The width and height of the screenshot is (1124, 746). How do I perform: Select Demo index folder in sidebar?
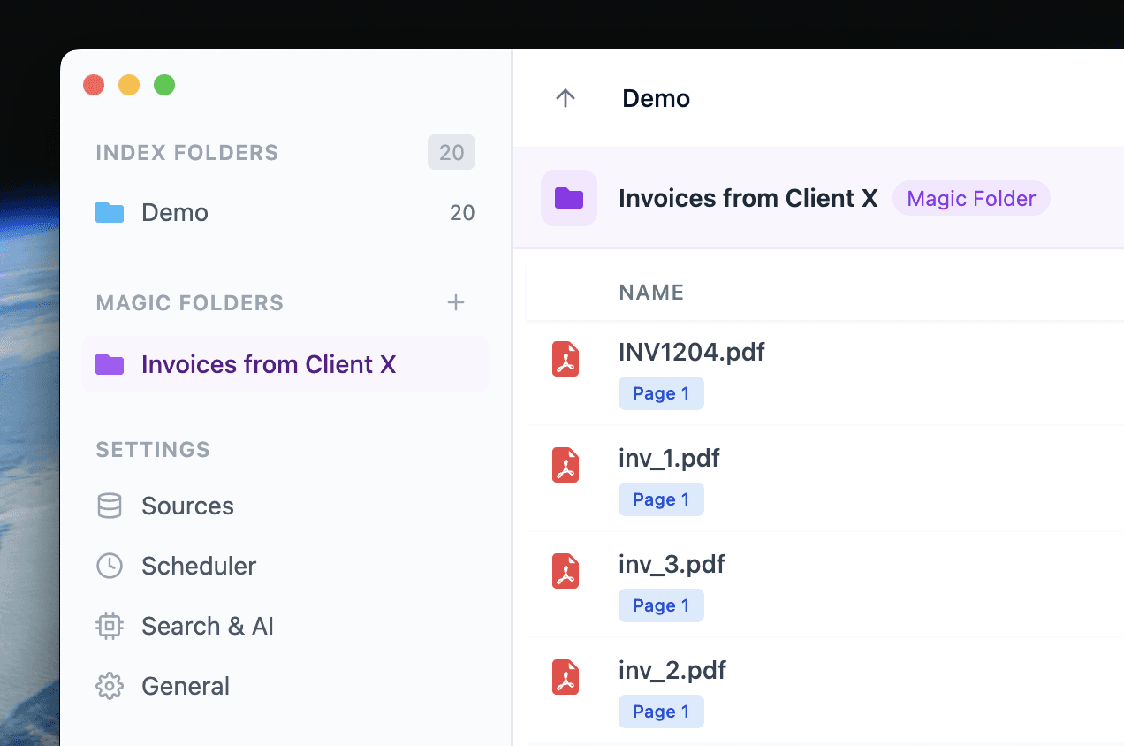pos(285,212)
